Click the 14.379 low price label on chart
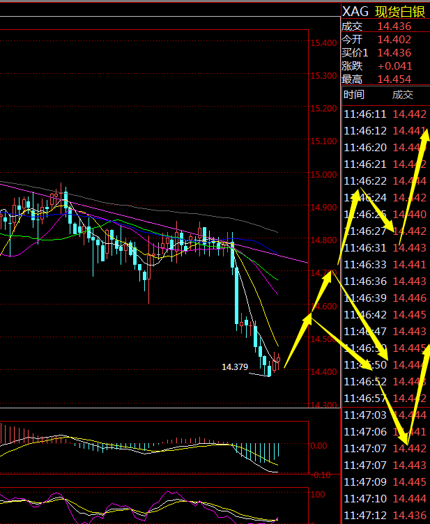The height and width of the screenshot is (524, 430). (235, 367)
